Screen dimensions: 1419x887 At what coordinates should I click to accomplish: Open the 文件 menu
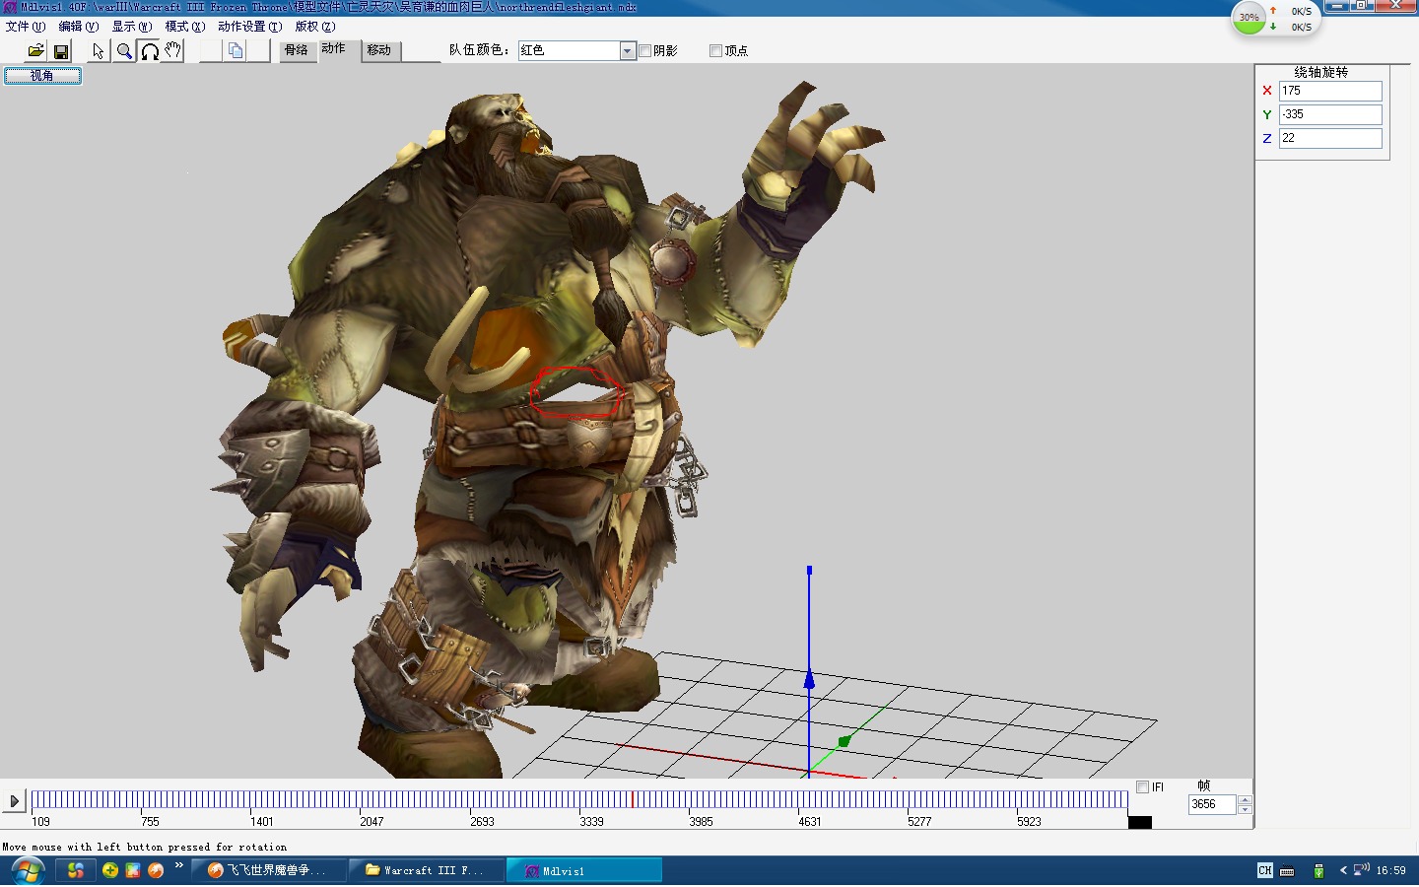[25, 27]
